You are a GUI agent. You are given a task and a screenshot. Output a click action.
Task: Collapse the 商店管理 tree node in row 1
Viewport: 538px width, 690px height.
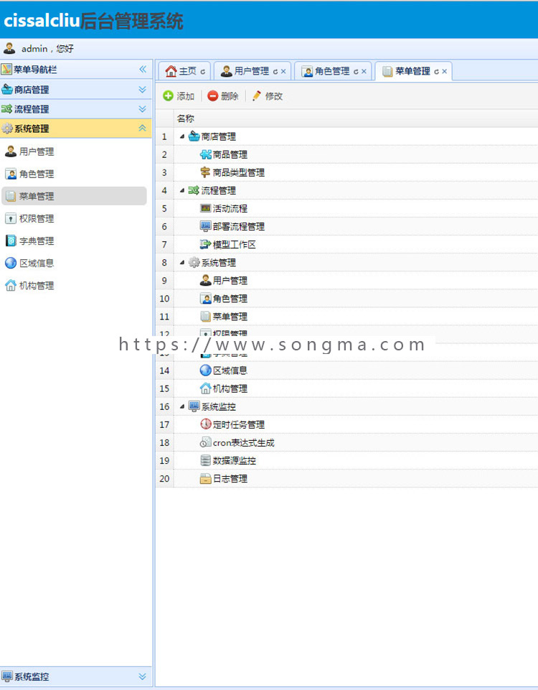click(182, 136)
